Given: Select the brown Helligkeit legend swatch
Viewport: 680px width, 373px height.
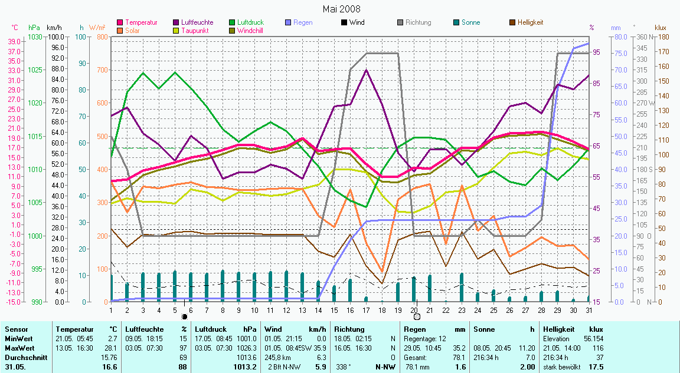Looking at the screenshot, I should point(512,22).
